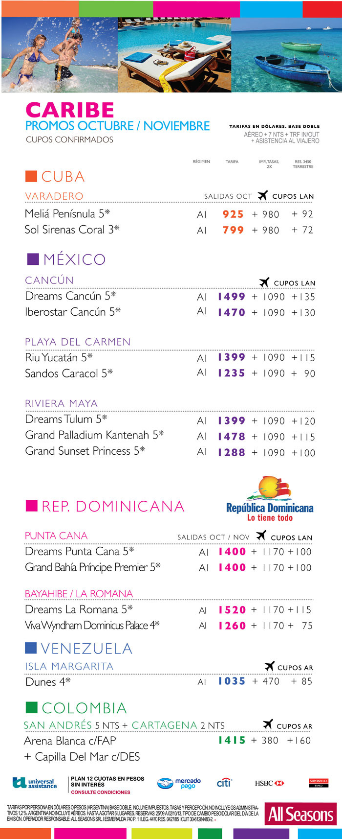The image size is (342, 839).
Task: Click the beach family splashing photo
Action: tap(60, 55)
